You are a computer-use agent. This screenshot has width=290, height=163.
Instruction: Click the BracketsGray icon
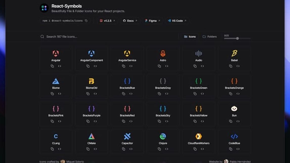click(163, 81)
